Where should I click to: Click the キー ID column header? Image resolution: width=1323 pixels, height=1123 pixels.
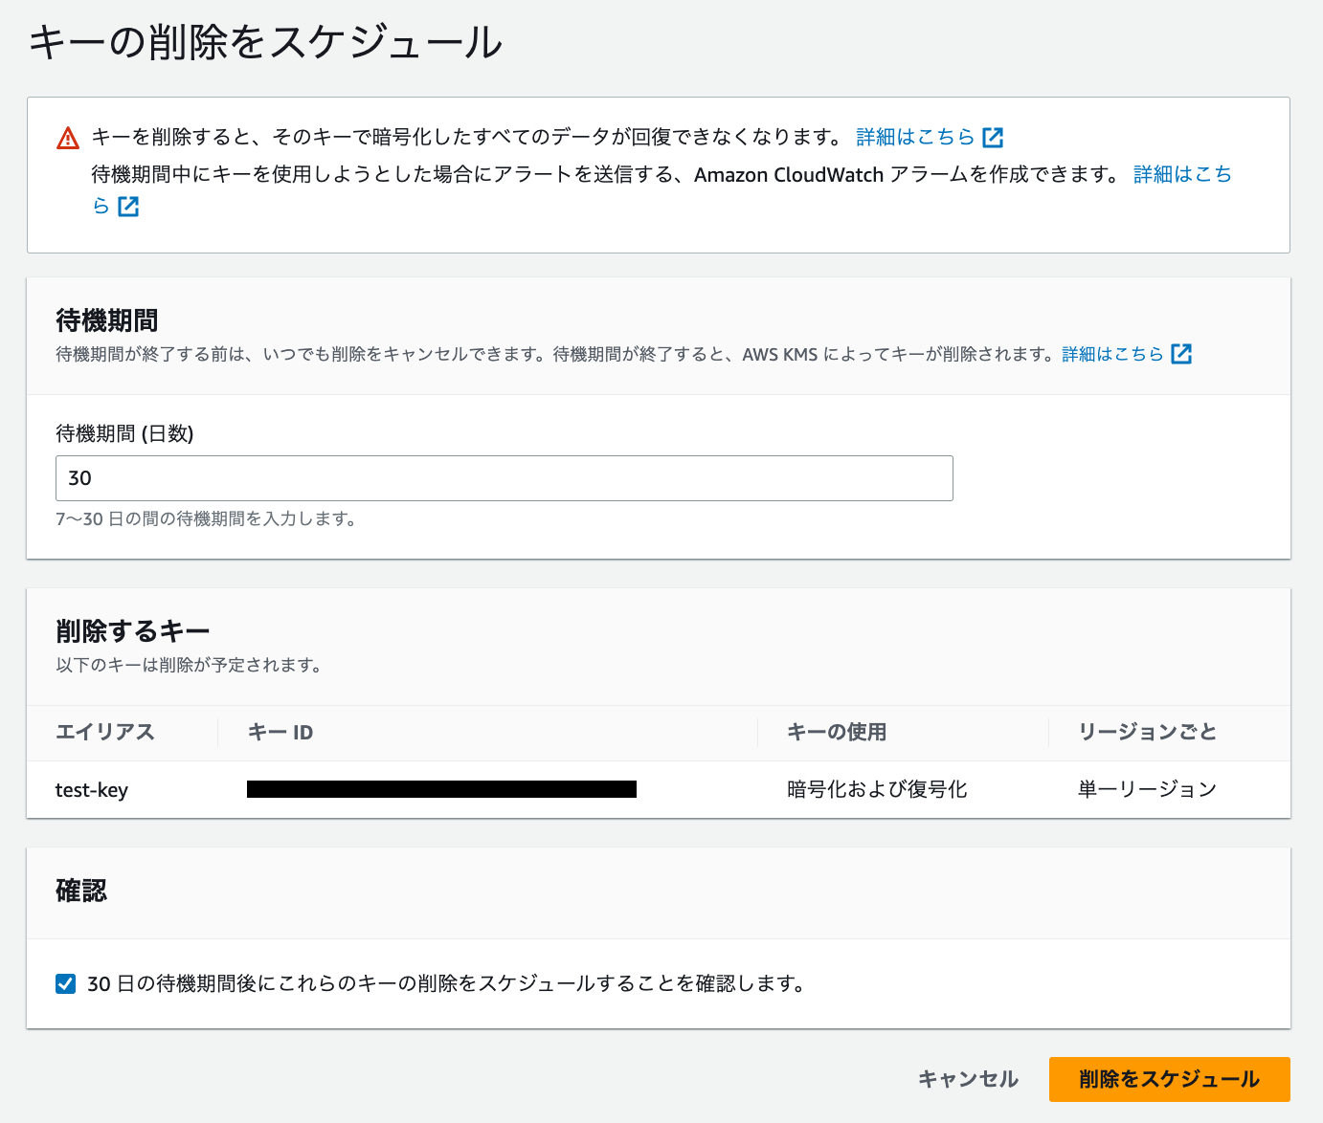coord(280,732)
